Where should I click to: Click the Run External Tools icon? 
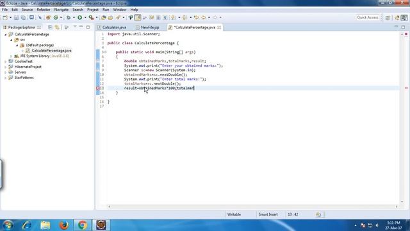[x=91, y=17]
